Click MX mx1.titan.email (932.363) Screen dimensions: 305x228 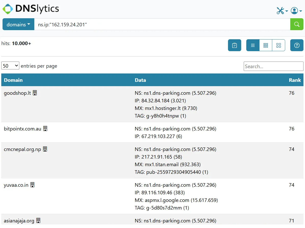coord(168,164)
